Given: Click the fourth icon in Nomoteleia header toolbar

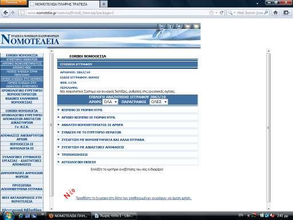Looking at the screenshot, I should click(x=188, y=26).
